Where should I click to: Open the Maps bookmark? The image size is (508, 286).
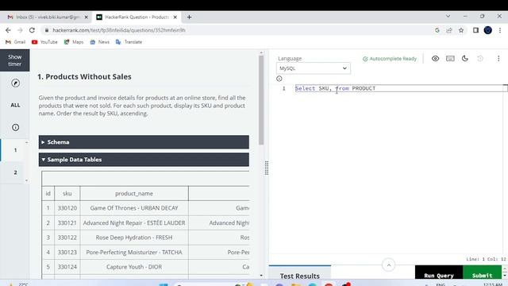[x=74, y=42]
